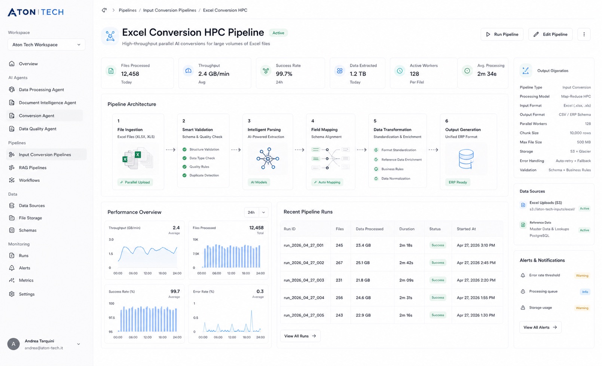
Task: Click the Files Processed card icon
Action: (111, 71)
